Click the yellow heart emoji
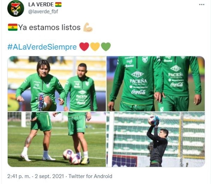The image size is (211, 184). coord(95,47)
